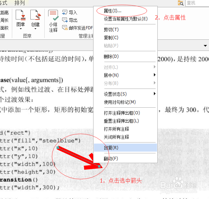Screen dimensions: 209x199
Task: Click the find-in-folder search icon
Action: coord(181,3)
